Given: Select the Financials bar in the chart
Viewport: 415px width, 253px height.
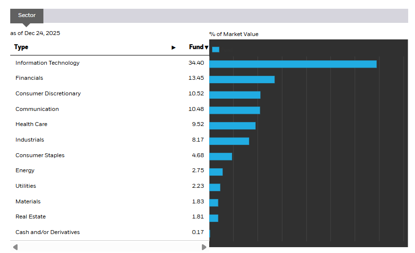Looking at the screenshot, I should (242, 79).
